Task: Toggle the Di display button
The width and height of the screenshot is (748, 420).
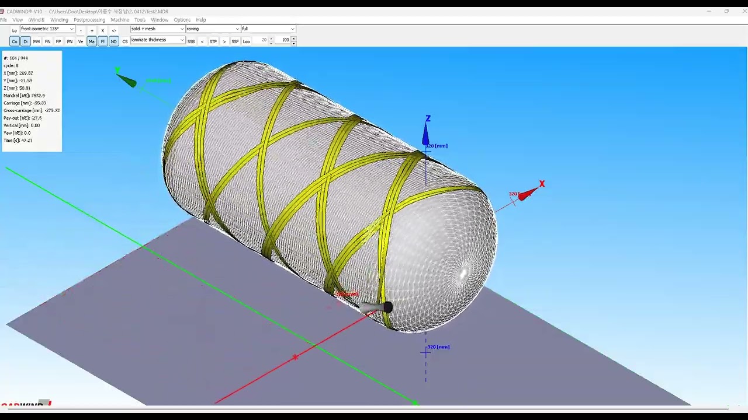Action: tap(25, 41)
